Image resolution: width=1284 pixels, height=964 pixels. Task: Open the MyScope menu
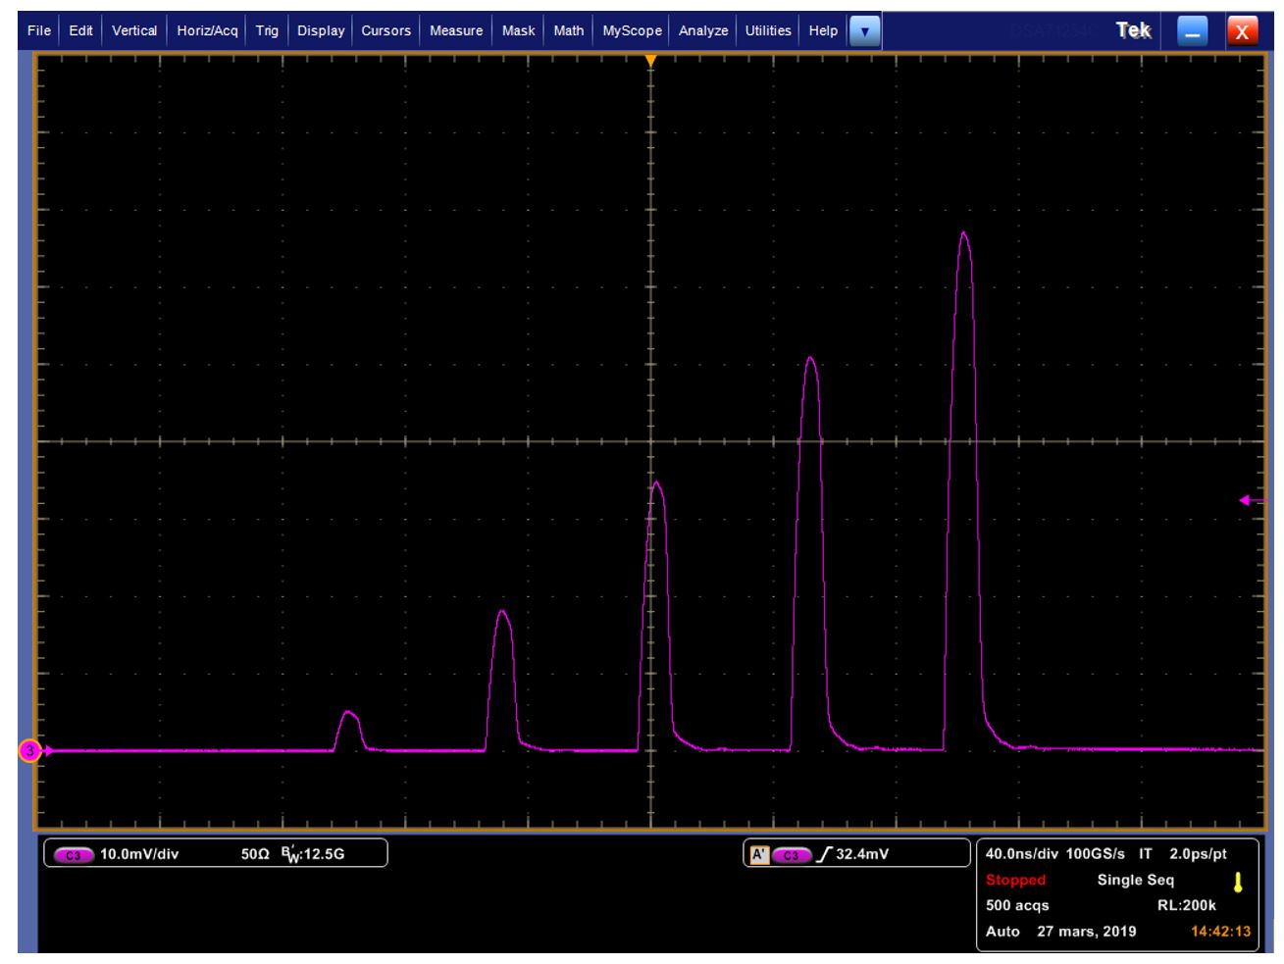(x=632, y=30)
